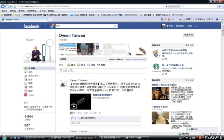Open the 檔案(F) File menu
Image resolution: width=224 pixels, height=140 pixels.
(4, 11)
